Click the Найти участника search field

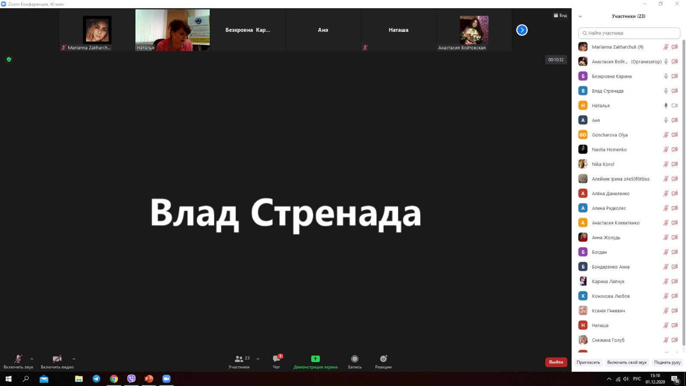pyautogui.click(x=629, y=33)
